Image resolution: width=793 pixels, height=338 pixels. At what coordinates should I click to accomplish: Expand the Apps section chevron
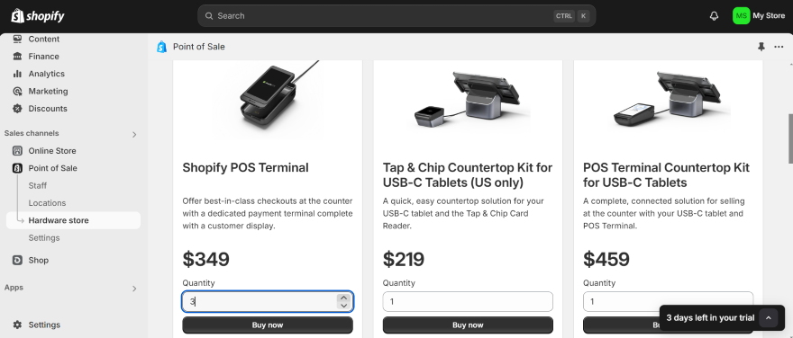point(134,289)
